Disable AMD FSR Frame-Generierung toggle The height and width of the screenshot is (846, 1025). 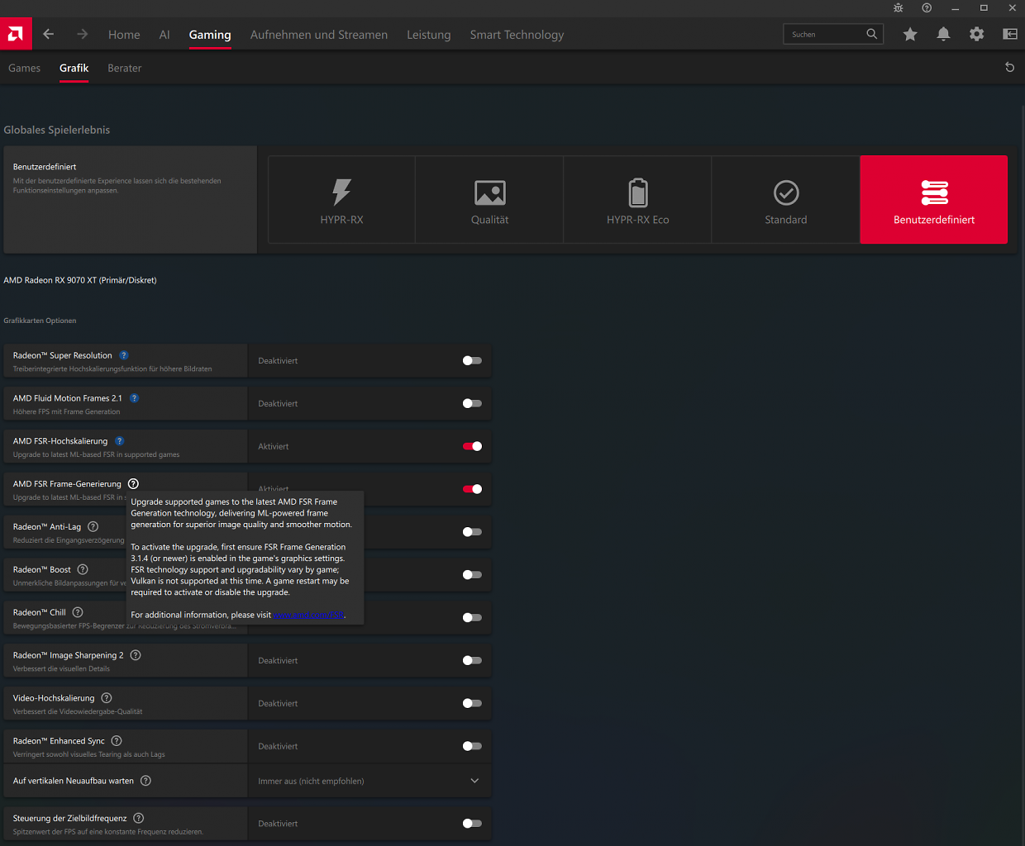[472, 489]
